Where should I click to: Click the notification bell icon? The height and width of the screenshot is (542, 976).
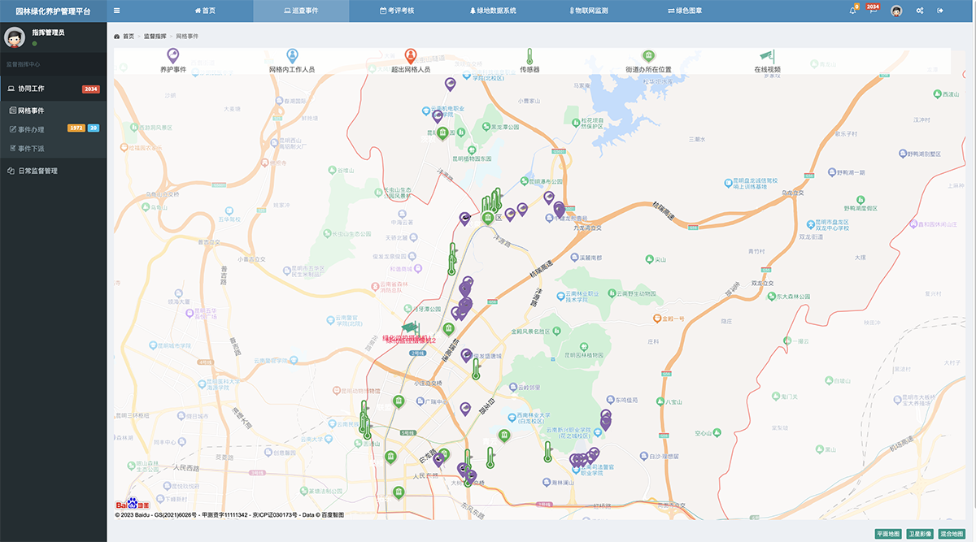(852, 11)
